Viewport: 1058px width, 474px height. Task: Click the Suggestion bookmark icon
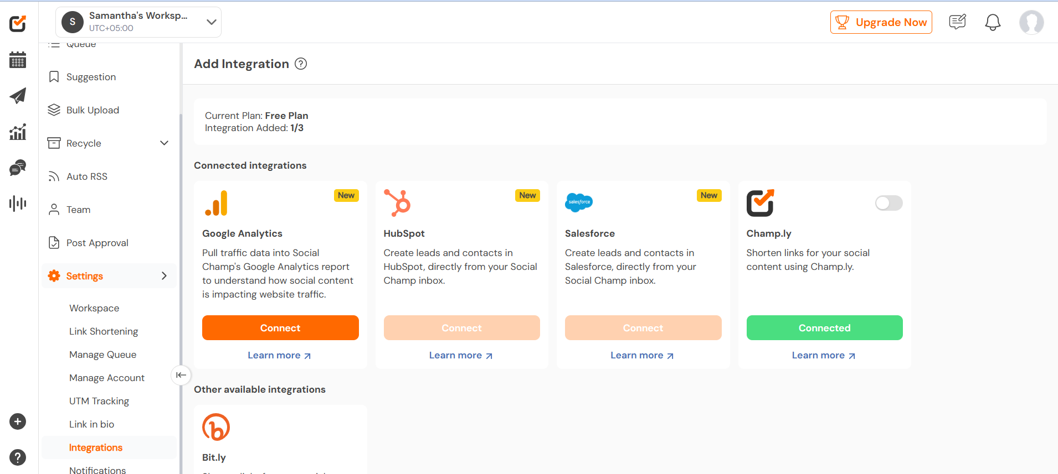tap(54, 77)
